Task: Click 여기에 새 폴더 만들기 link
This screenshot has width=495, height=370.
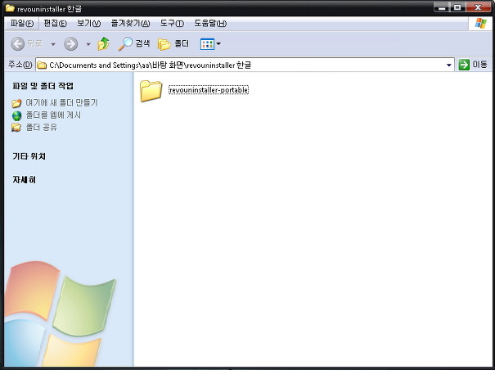Action: [x=61, y=102]
